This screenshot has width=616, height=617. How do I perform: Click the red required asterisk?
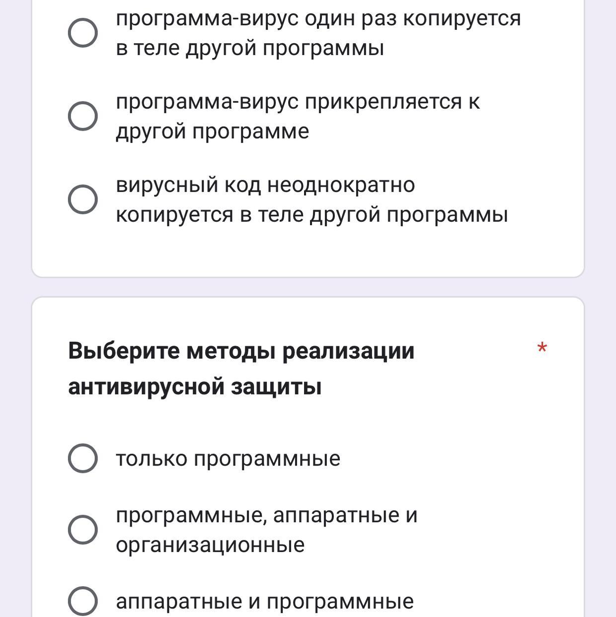tap(542, 348)
